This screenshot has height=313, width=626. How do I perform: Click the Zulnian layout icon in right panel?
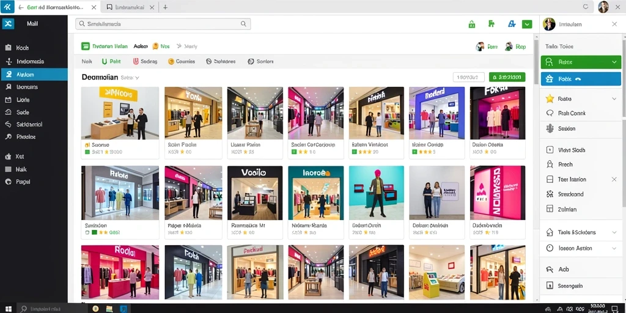pos(550,209)
